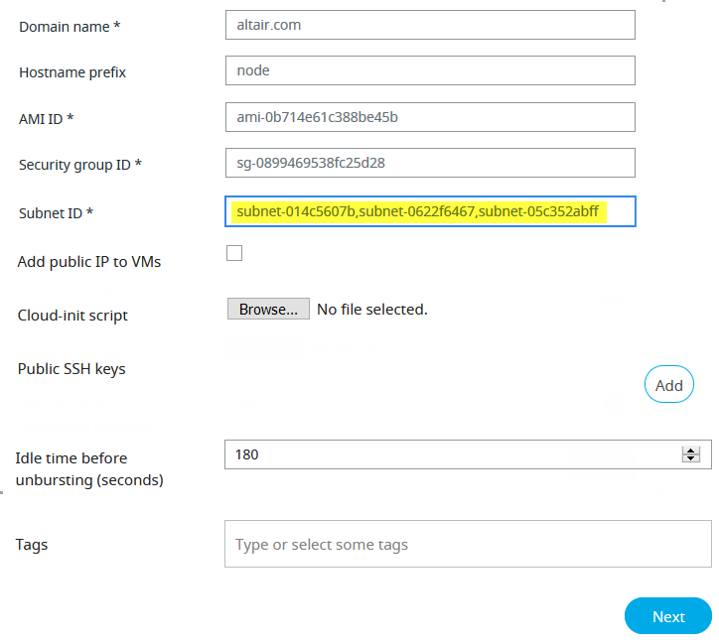This screenshot has height=644, width=719.
Task: Click the 'Add public IP to VMs' label
Action: click(89, 262)
